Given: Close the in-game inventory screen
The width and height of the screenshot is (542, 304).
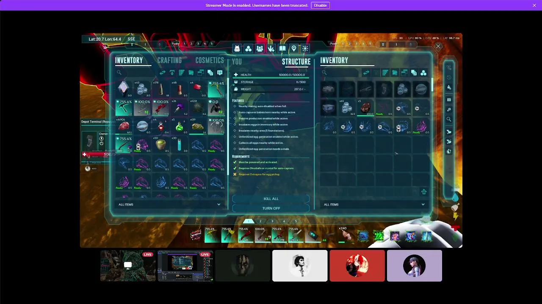Looking at the screenshot, I should point(438,46).
